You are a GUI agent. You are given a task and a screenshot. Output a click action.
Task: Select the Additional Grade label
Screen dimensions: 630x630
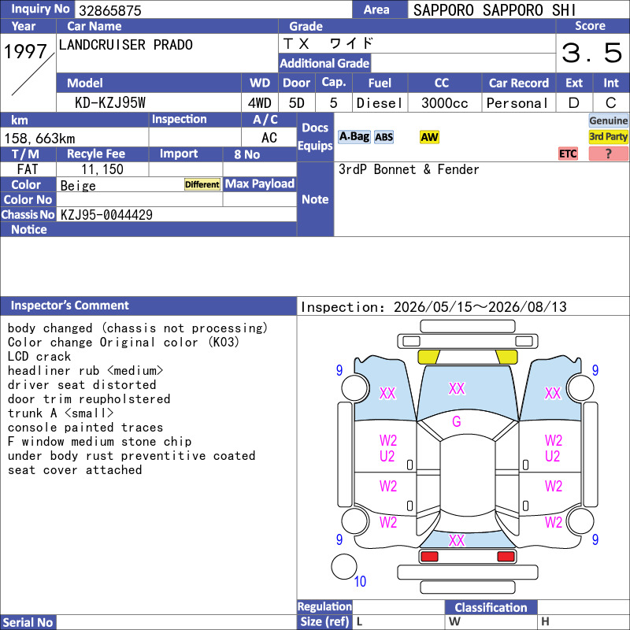coord(324,63)
